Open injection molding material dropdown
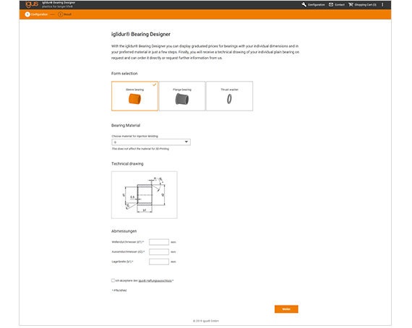This screenshot has width=412, height=328. tap(151, 142)
